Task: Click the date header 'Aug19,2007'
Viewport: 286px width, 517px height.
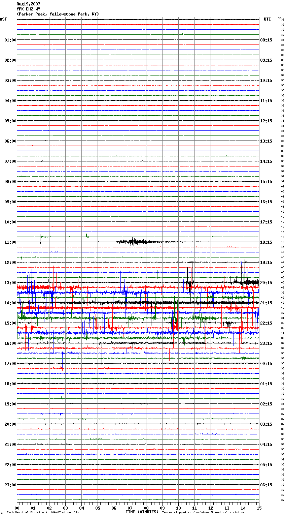Action: point(28,4)
